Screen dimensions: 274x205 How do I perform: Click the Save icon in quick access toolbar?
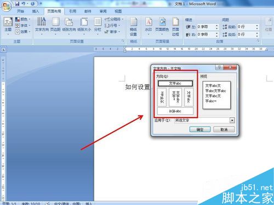(x=17, y=4)
